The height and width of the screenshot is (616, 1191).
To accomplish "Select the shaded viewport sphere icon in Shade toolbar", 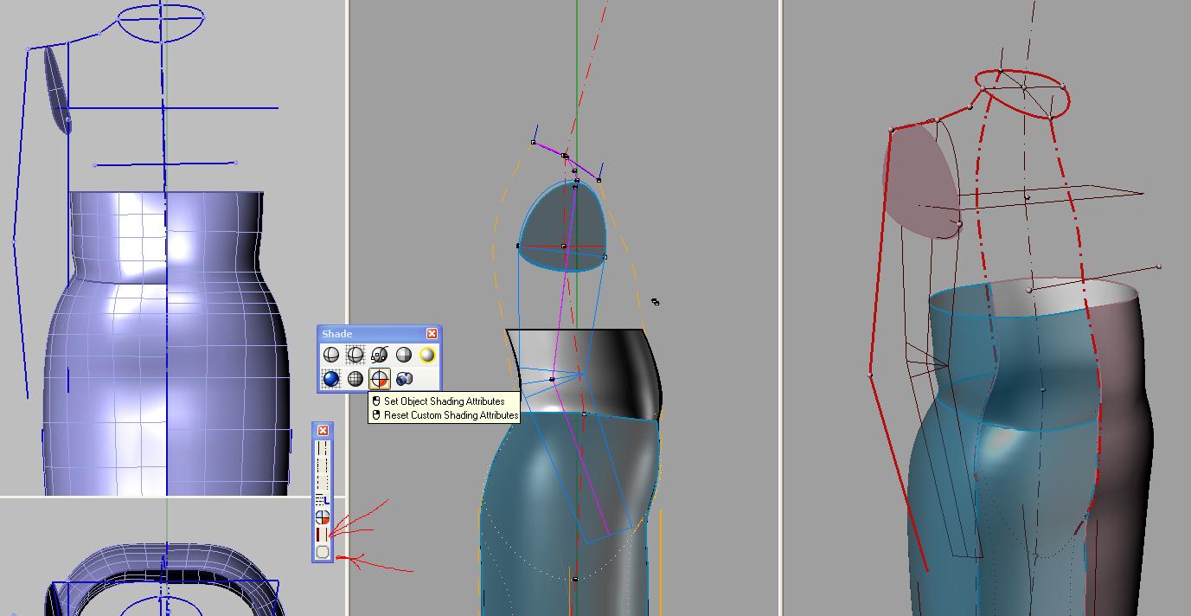I will point(331,355).
